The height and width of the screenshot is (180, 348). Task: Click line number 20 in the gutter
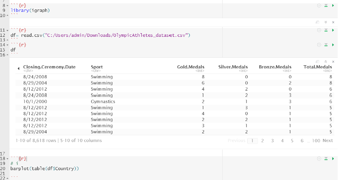click(3, 169)
